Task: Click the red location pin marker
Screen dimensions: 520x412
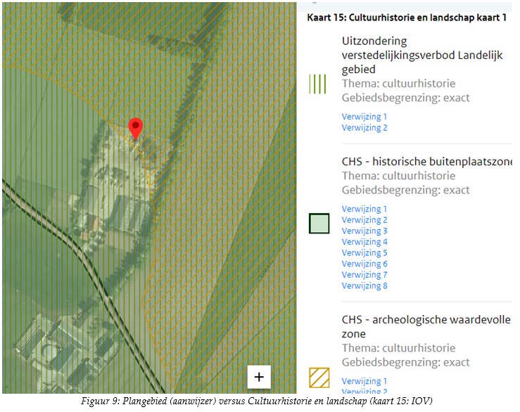Action: [x=136, y=129]
